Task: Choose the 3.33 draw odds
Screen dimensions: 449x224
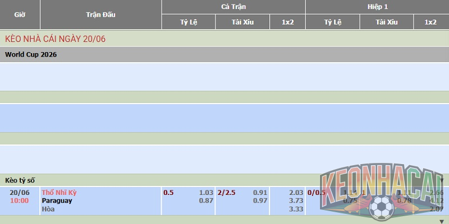Action: (296, 209)
